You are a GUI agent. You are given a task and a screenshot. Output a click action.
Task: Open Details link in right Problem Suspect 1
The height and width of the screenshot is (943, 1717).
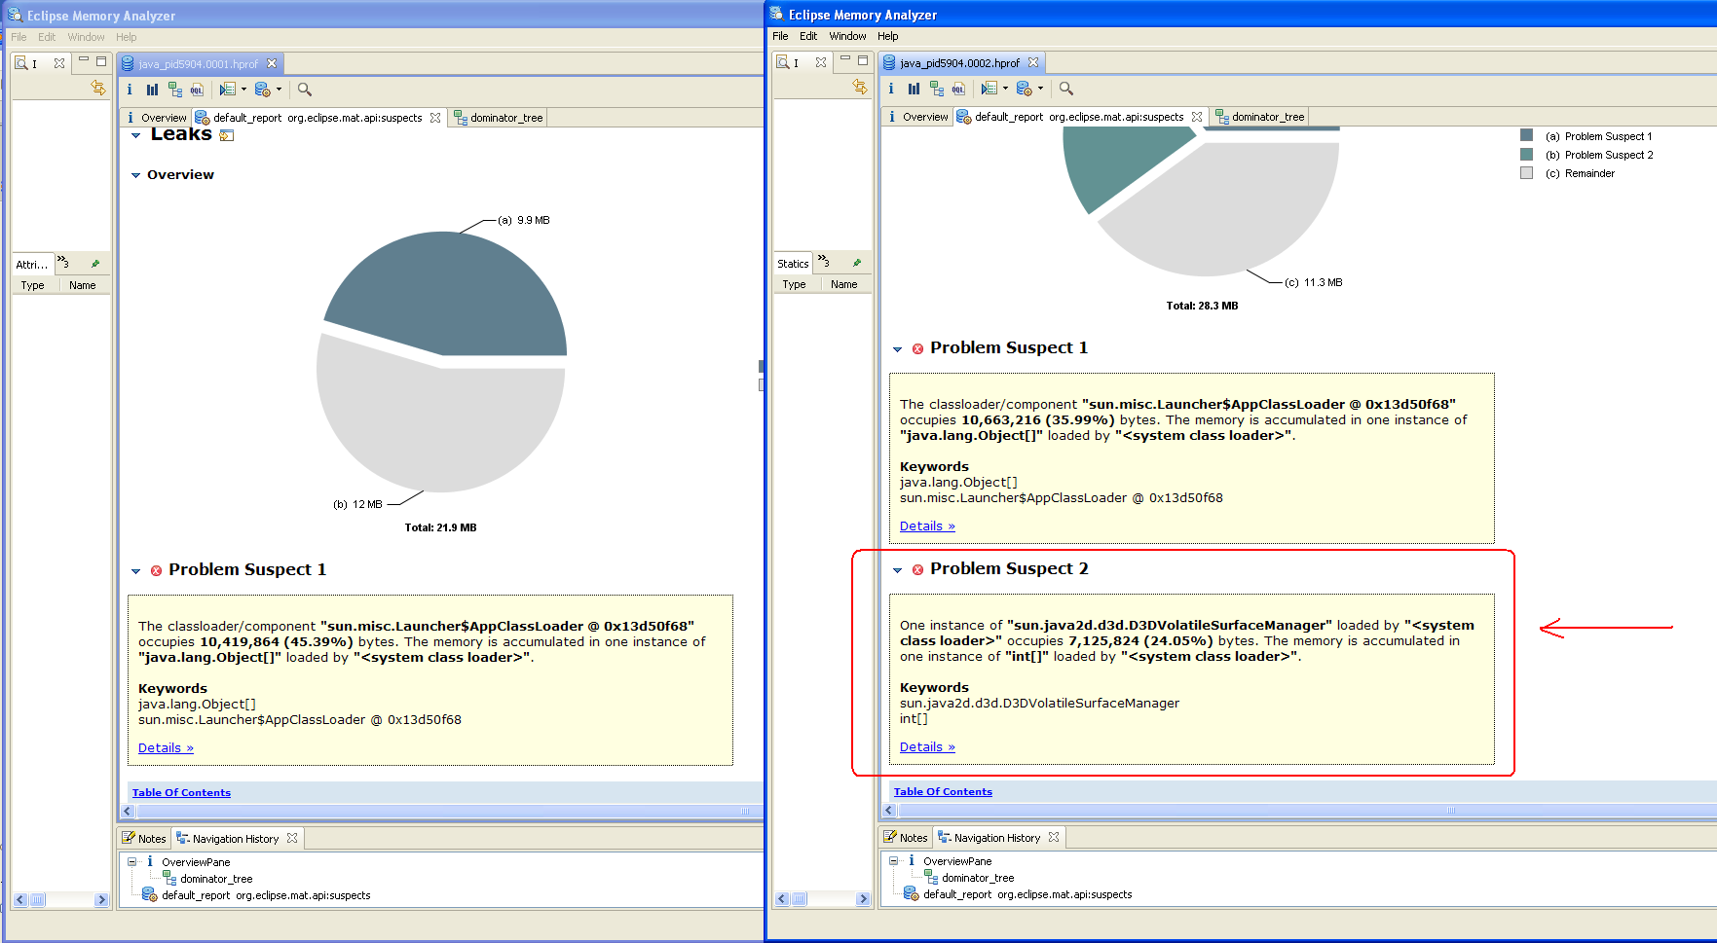click(927, 526)
